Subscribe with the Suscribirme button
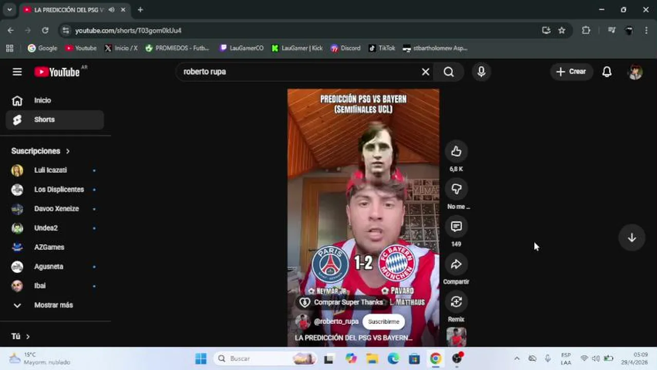This screenshot has width=657, height=370. pos(384,322)
